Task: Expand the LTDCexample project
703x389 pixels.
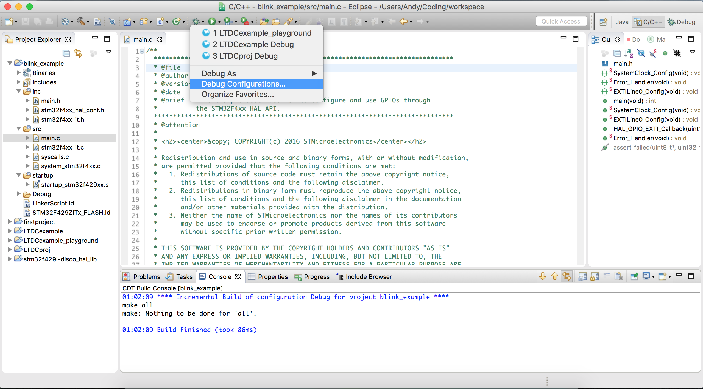Action: click(x=10, y=231)
